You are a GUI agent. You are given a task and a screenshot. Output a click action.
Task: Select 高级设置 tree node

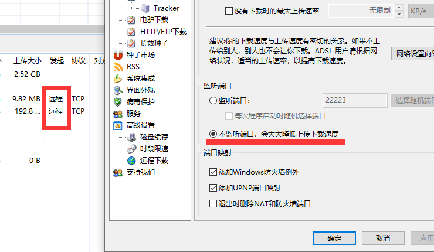[x=141, y=125]
